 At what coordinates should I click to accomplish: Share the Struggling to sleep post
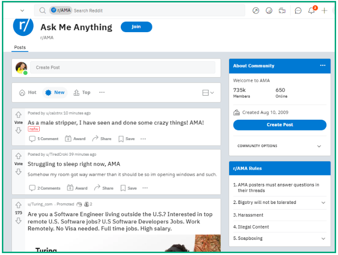(104, 188)
